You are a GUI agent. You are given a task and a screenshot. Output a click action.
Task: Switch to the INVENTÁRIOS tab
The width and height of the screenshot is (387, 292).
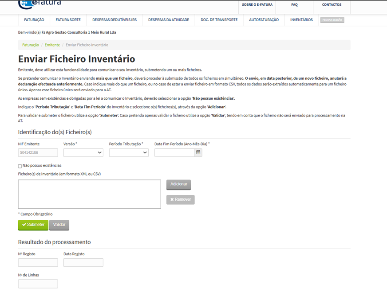(x=301, y=19)
